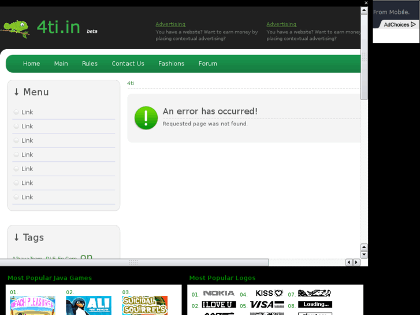Viewport: 420px width, 315px height.
Task: Select logo number 07 animal graphic
Action: click(314, 293)
